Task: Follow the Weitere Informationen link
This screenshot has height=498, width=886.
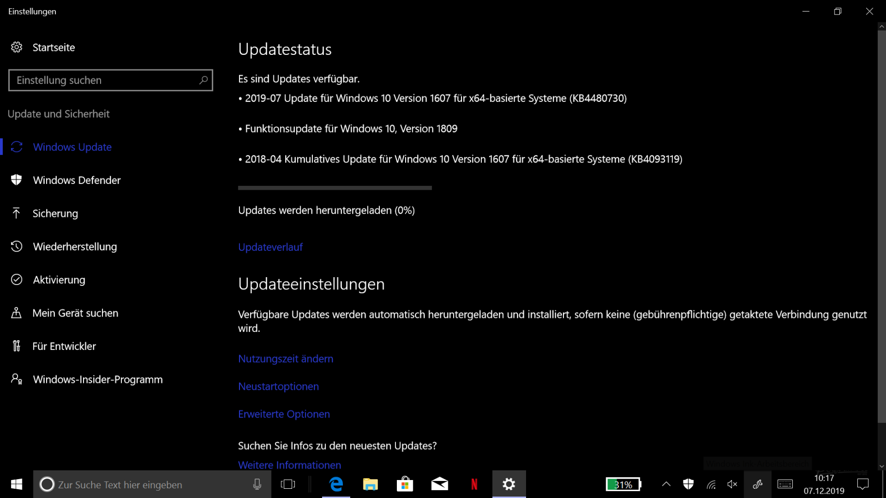Action: pos(290,465)
